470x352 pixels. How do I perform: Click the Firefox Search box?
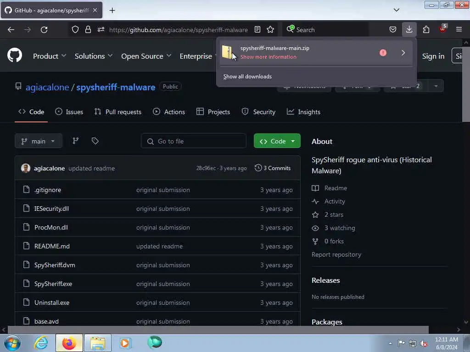325,30
